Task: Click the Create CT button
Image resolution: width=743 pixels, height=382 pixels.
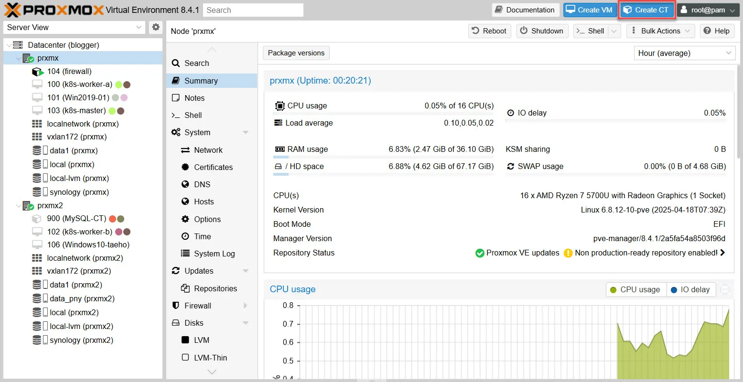Action: tap(646, 10)
